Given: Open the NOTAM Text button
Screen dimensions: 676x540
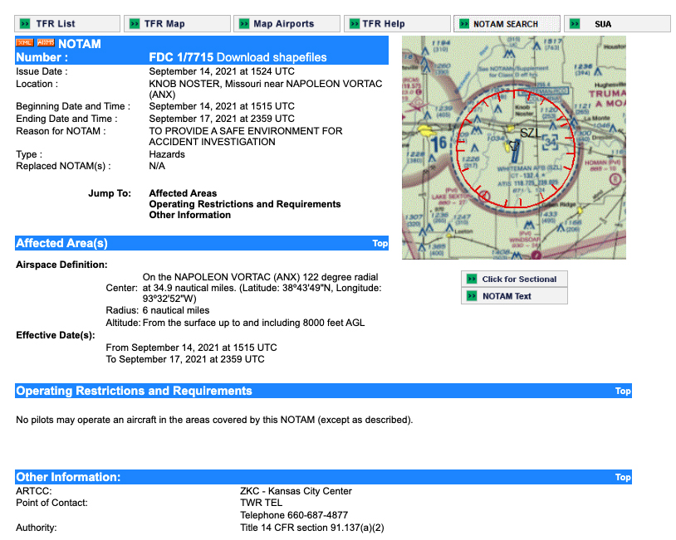Looking at the screenshot, I should pyautogui.click(x=513, y=296).
